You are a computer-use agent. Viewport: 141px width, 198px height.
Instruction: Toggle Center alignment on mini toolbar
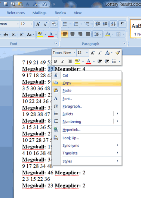(x=70, y=61)
